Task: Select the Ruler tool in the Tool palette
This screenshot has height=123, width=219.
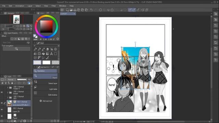Action: 39,58
